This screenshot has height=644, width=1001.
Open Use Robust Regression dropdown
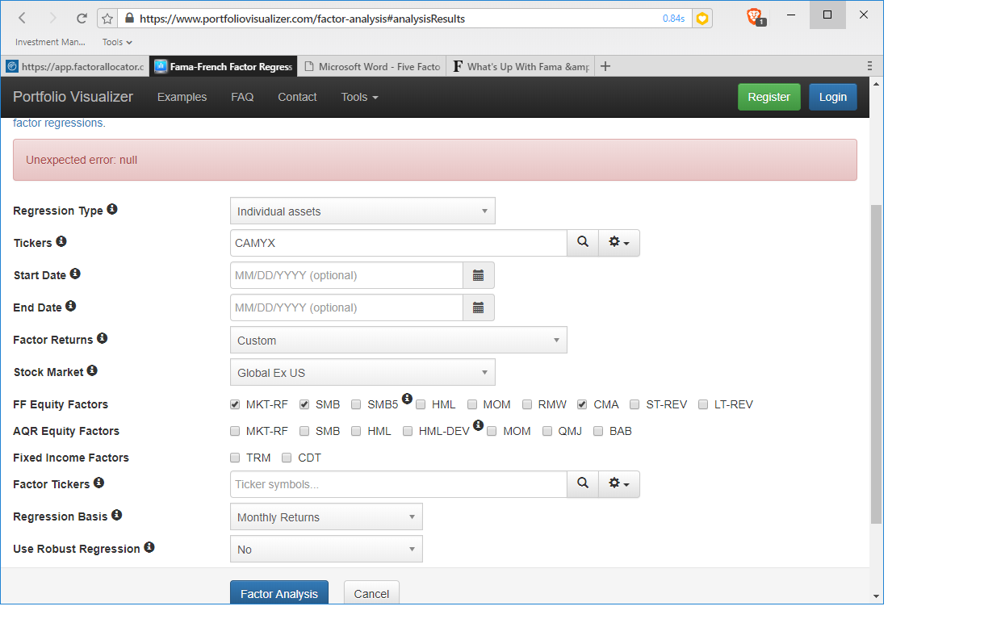[x=326, y=549]
